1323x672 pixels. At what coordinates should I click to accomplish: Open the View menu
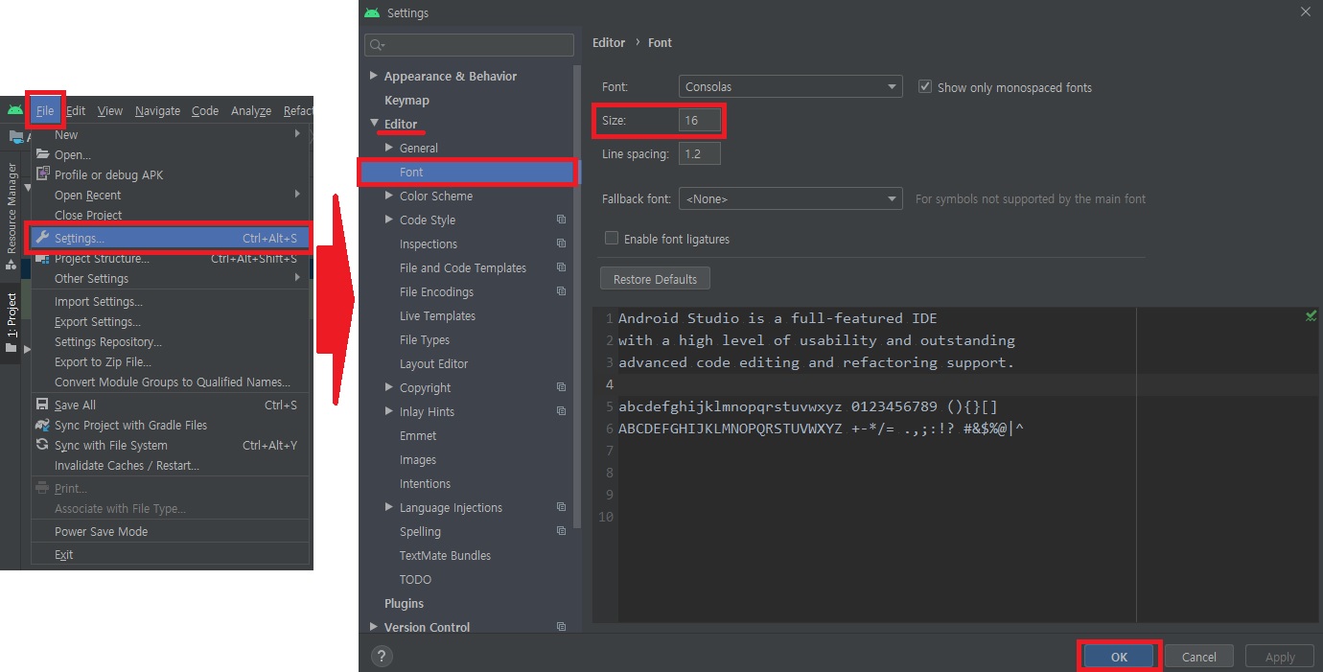(x=110, y=110)
